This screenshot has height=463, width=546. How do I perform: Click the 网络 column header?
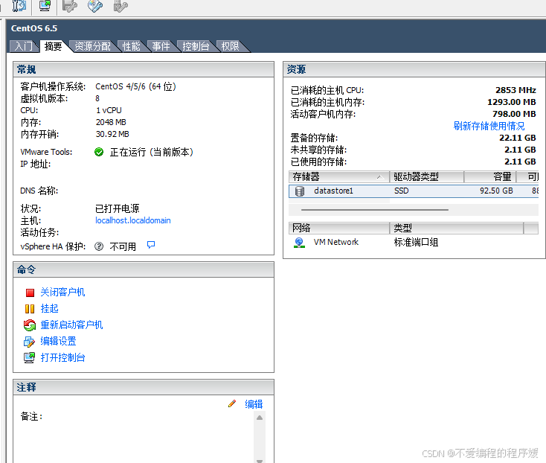339,229
